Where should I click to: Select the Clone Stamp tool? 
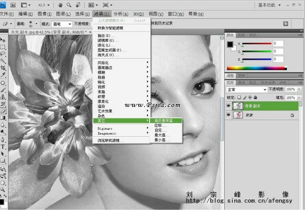tap(3, 97)
